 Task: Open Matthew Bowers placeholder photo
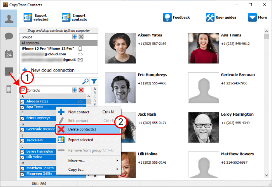pyautogui.click(x=204, y=165)
